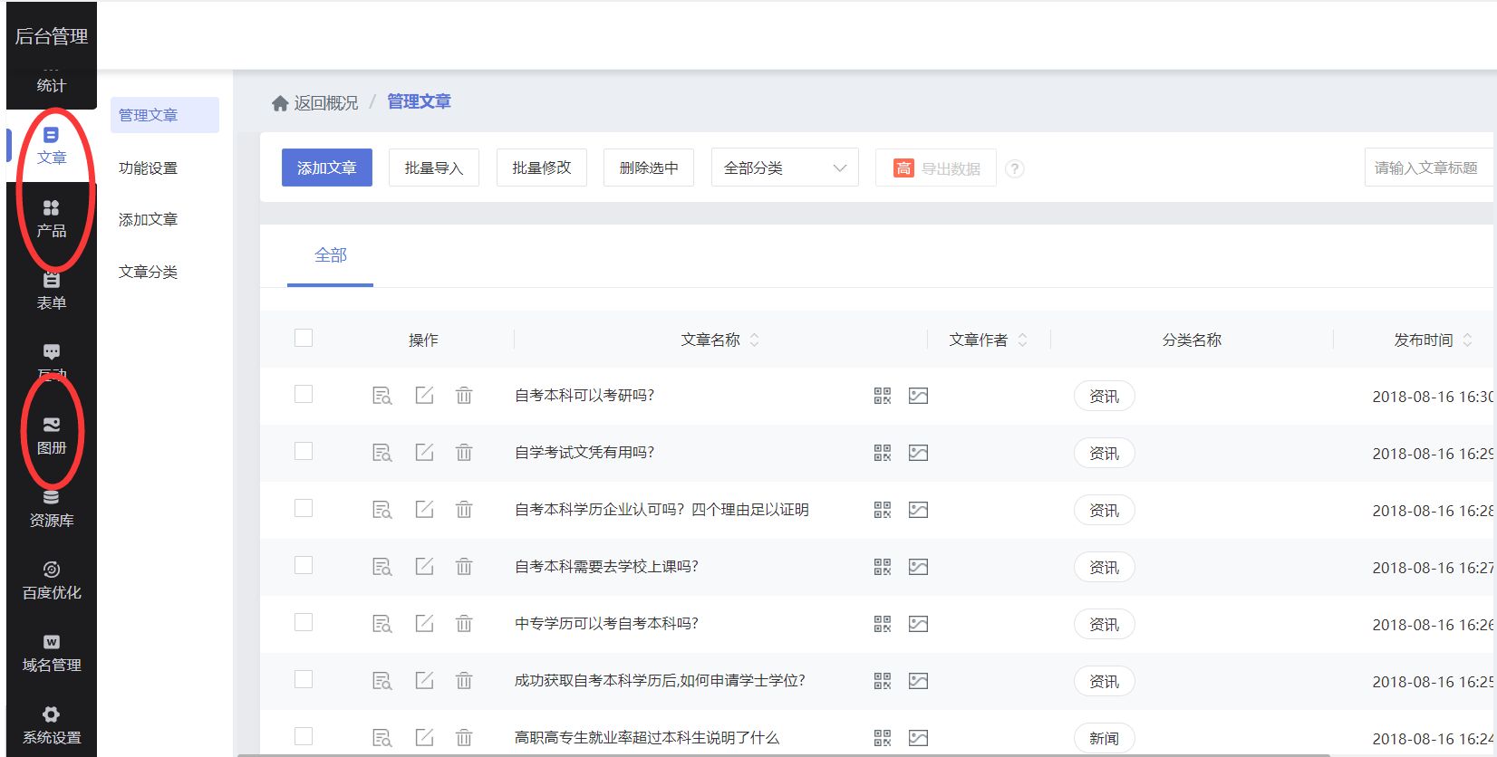Sort by 发布时间 column
The image size is (1497, 757).
(1467, 340)
